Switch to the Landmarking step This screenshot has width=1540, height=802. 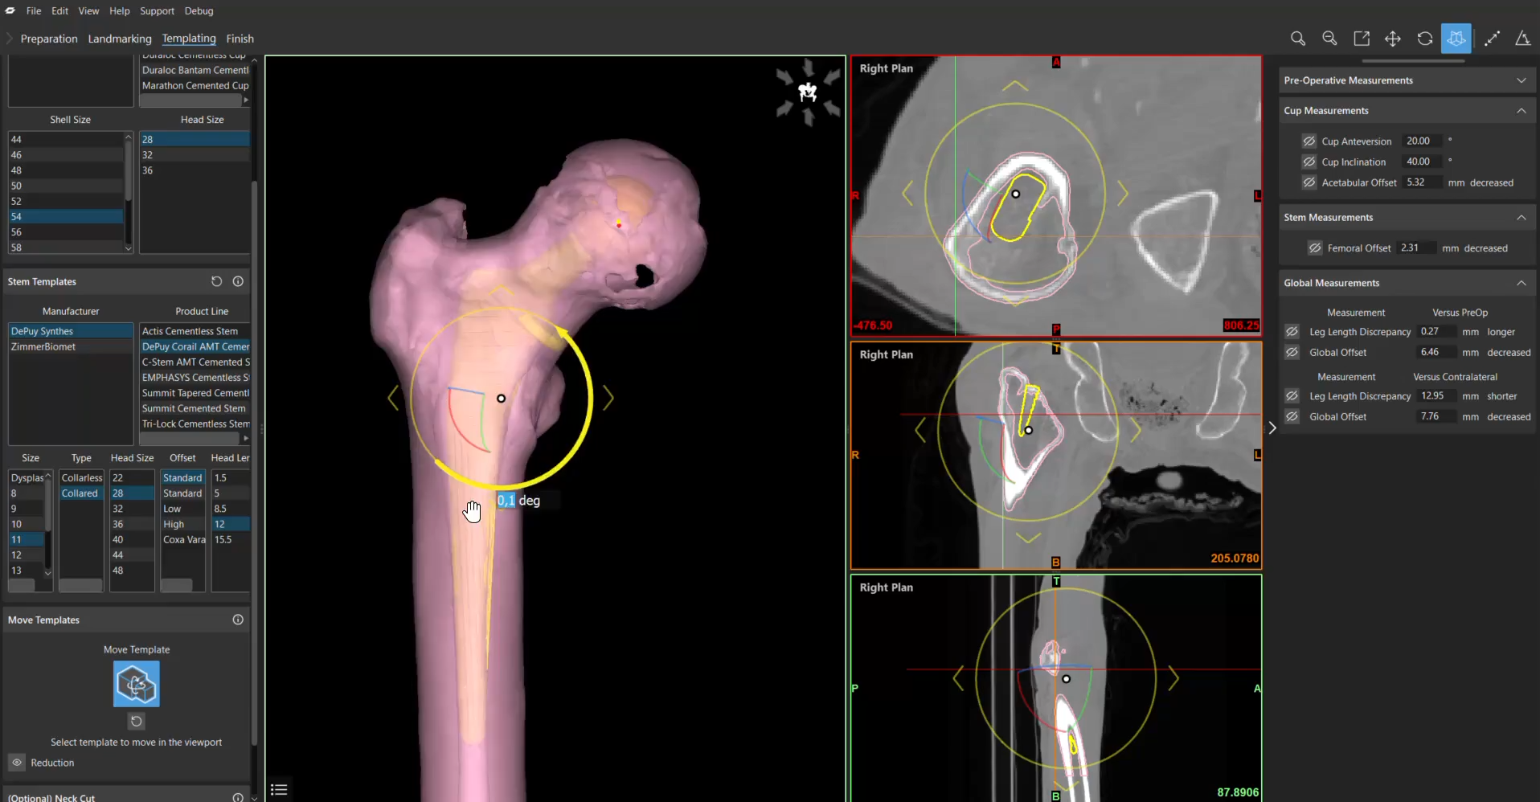tap(120, 39)
